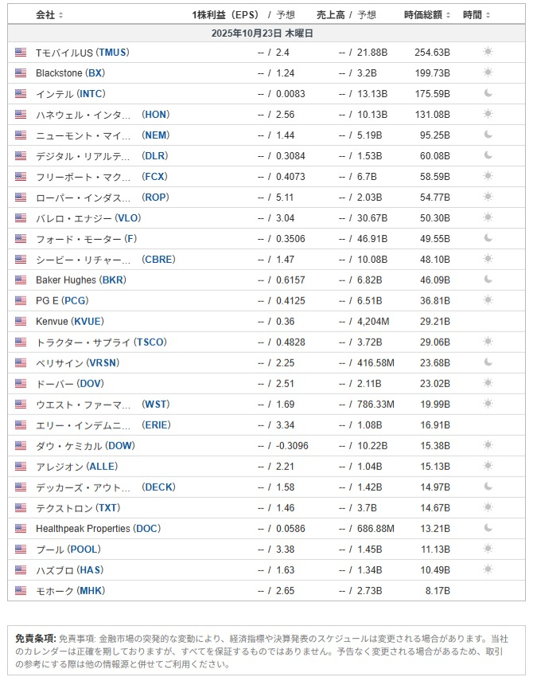Click the moon icon in Intel row
This screenshot has height=681, width=533.
point(488,93)
